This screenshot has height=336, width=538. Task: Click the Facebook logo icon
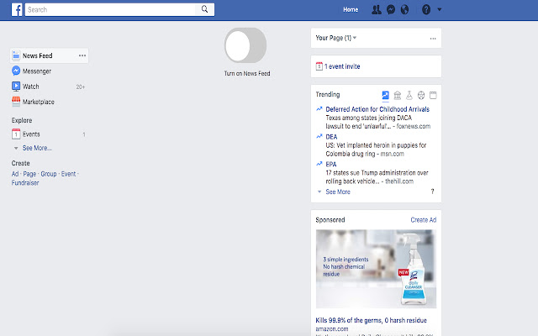(x=17, y=9)
